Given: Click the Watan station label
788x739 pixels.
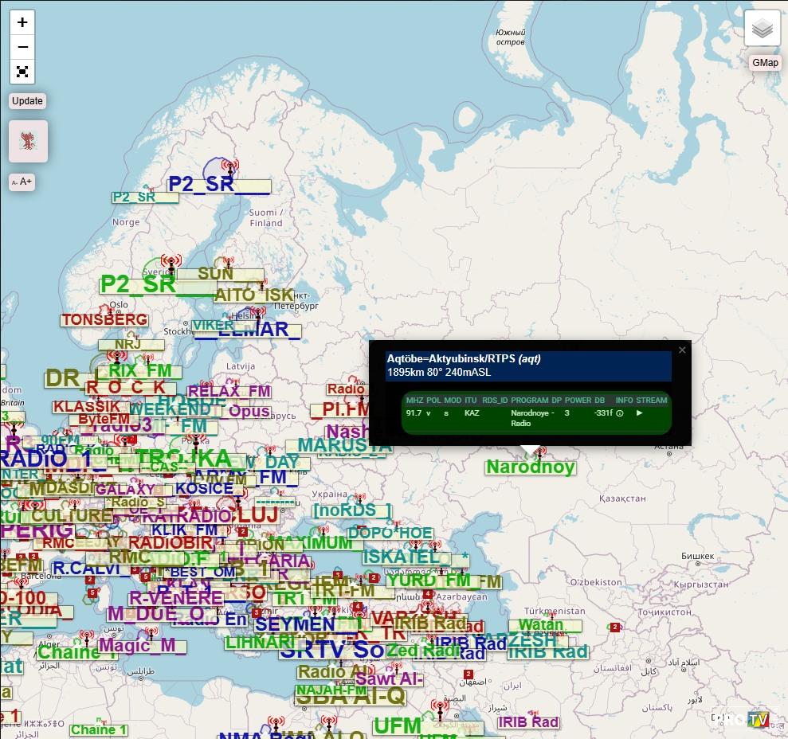Looking at the screenshot, I should (x=541, y=625).
